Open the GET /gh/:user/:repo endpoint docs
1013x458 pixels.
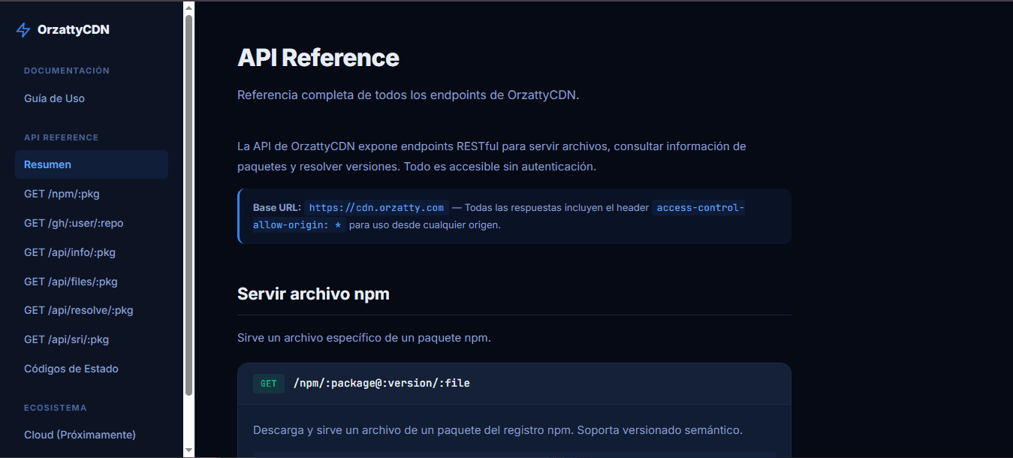pyautogui.click(x=73, y=222)
